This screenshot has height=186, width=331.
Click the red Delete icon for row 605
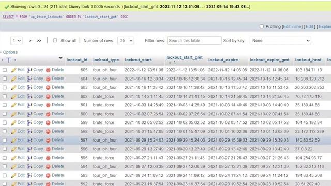click(x=48, y=70)
